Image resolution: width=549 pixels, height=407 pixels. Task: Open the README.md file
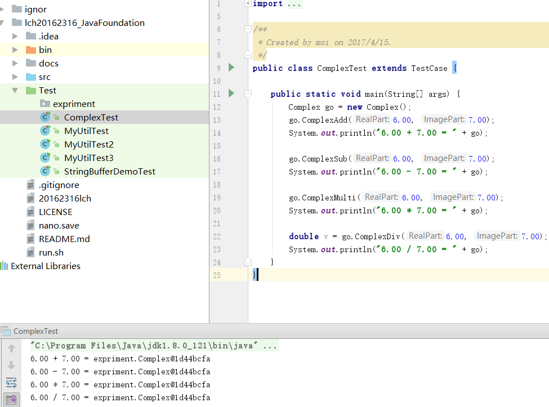[64, 239]
